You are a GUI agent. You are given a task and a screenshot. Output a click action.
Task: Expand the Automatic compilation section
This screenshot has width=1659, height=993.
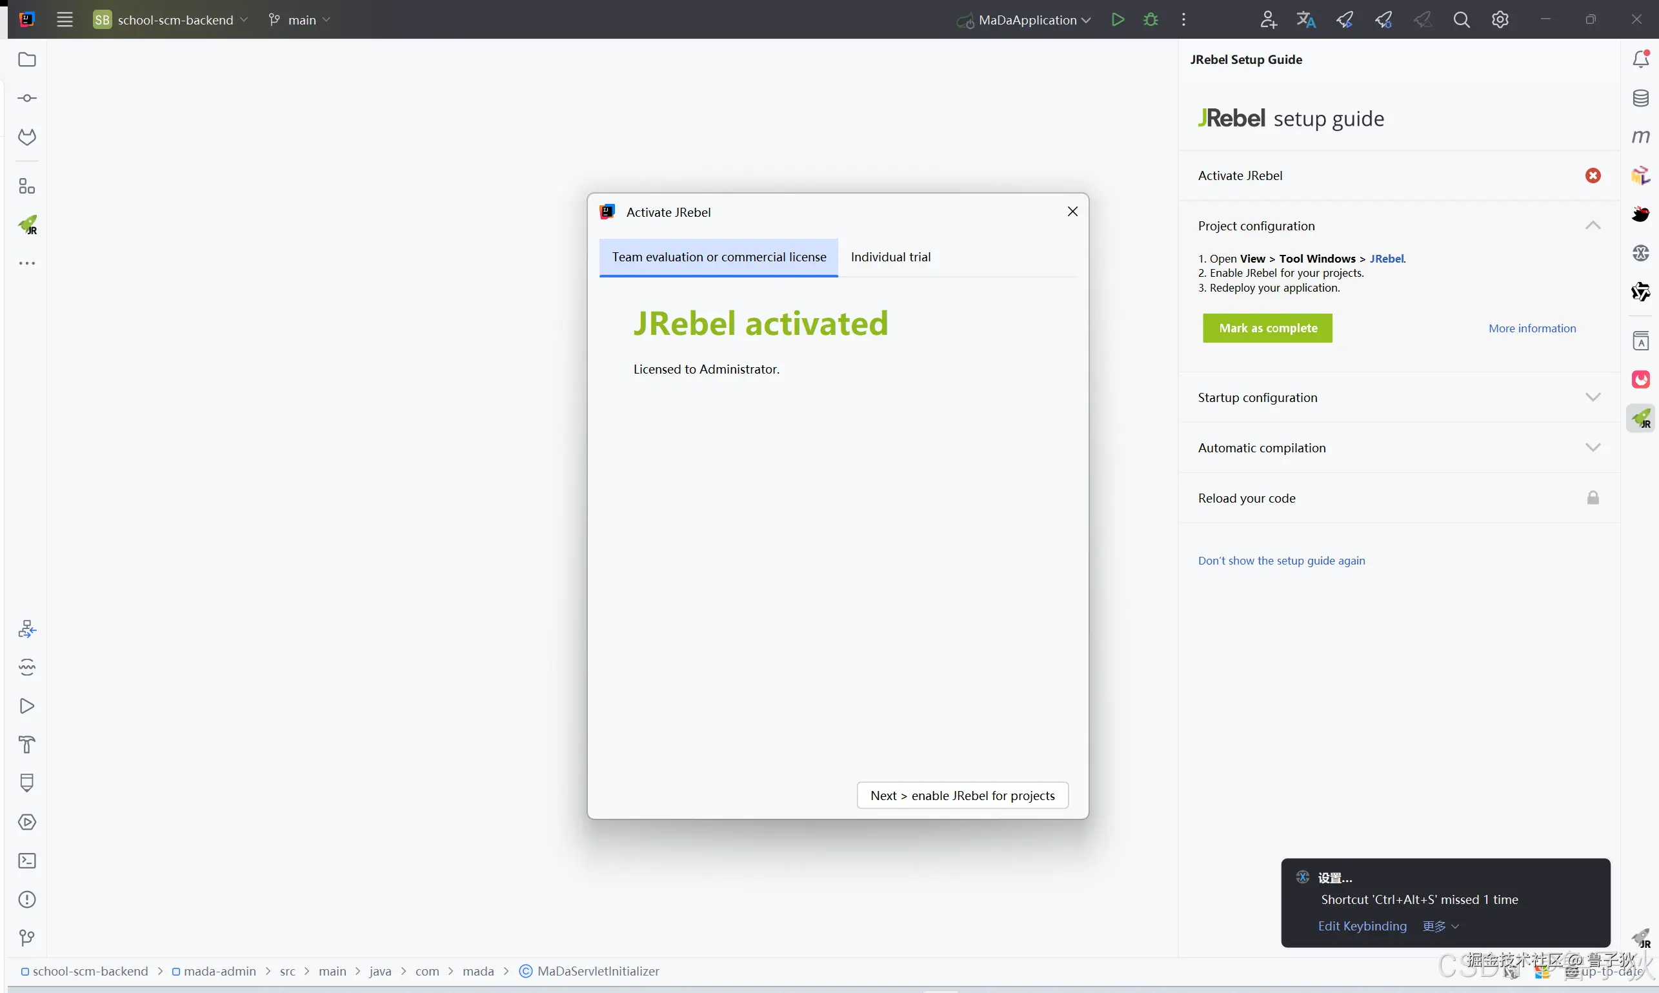click(1593, 448)
